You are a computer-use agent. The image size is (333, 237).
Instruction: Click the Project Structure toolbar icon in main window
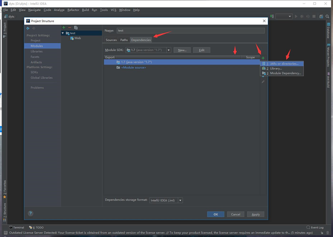pyautogui.click(x=321, y=17)
